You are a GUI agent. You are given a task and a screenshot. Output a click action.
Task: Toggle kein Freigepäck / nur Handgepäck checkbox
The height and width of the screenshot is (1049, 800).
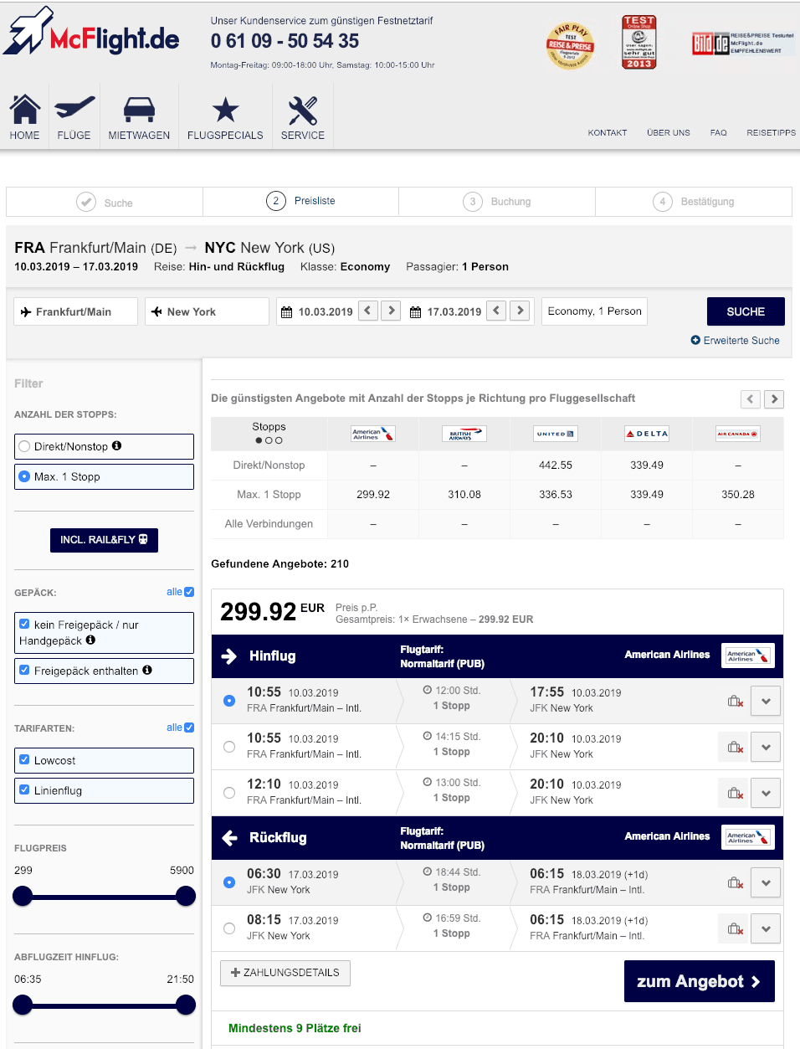coord(24,624)
